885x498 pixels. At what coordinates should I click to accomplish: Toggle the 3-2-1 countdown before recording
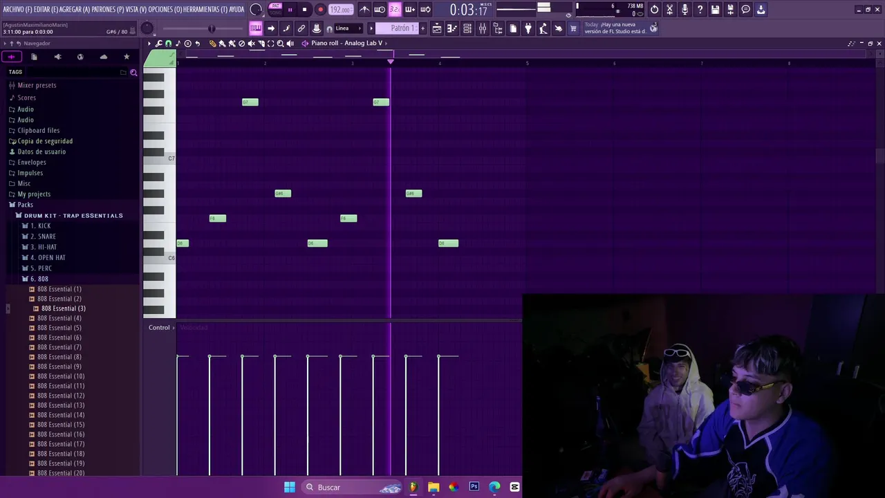[394, 10]
